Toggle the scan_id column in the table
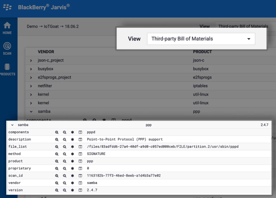The image size is (276, 198). pyautogui.click(x=80, y=176)
